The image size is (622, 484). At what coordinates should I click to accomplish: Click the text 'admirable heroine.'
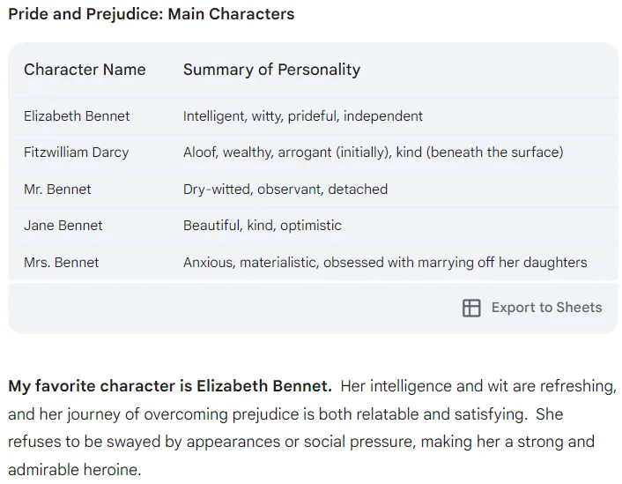75,470
